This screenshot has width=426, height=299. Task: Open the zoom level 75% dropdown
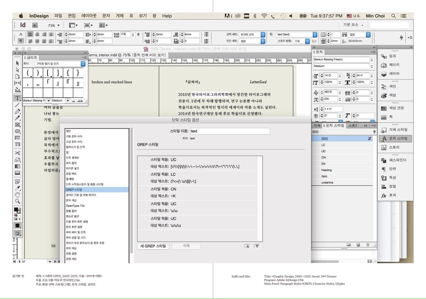pyautogui.click(x=54, y=26)
